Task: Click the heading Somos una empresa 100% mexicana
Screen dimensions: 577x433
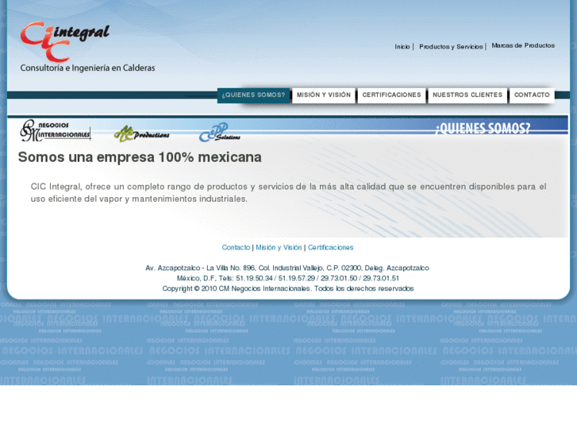Action: click(140, 157)
